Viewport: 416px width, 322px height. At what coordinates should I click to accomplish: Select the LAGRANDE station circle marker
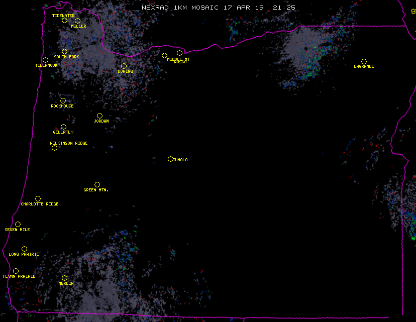tap(364, 62)
